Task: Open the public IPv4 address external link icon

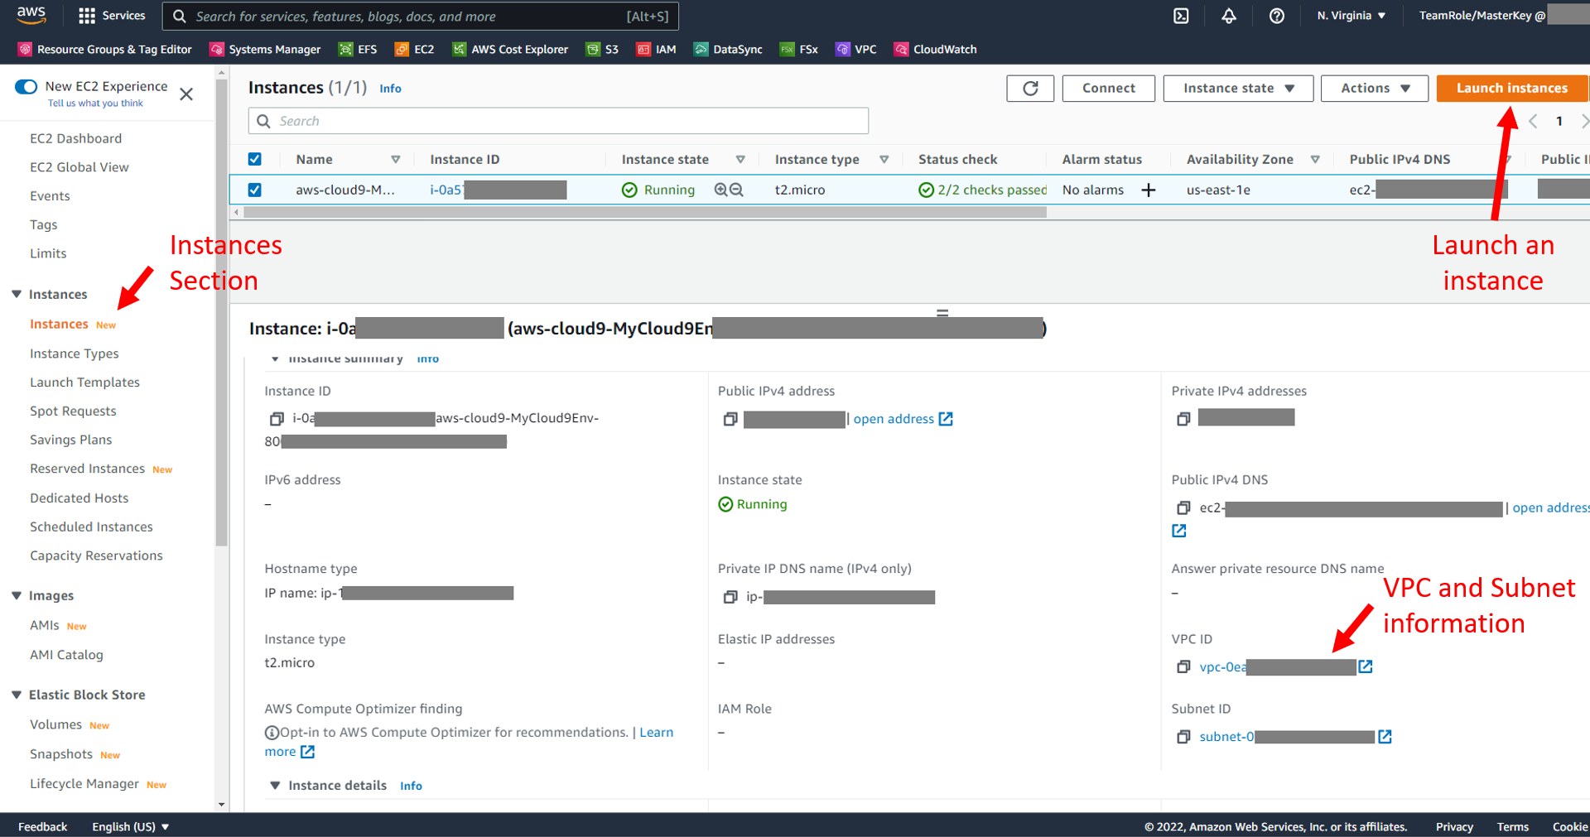Action: (x=946, y=419)
